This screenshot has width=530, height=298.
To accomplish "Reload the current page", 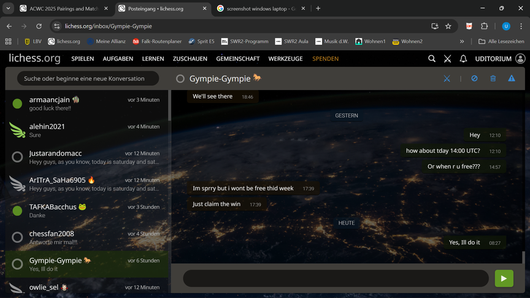I will tap(39, 26).
